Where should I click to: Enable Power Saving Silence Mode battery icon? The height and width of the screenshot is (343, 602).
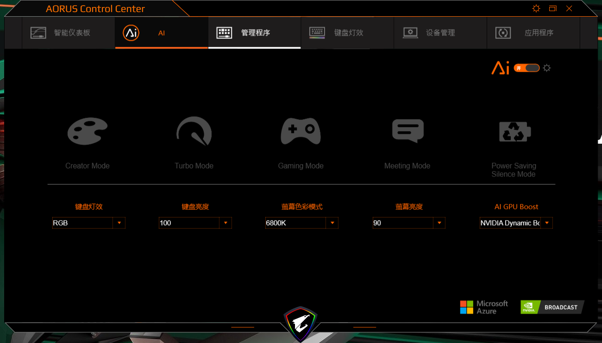[514, 132]
